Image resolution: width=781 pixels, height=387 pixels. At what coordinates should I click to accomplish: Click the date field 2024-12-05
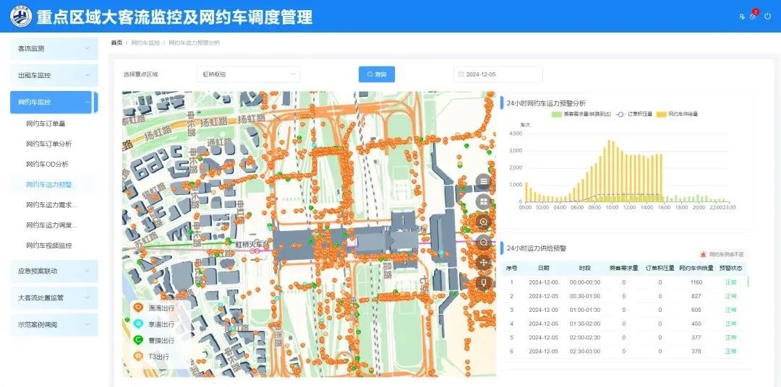[x=498, y=74]
